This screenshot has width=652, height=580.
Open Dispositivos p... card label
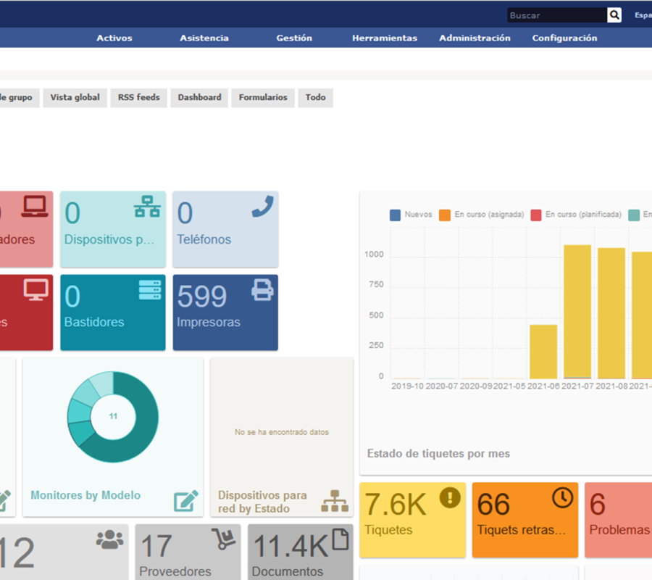tap(109, 240)
